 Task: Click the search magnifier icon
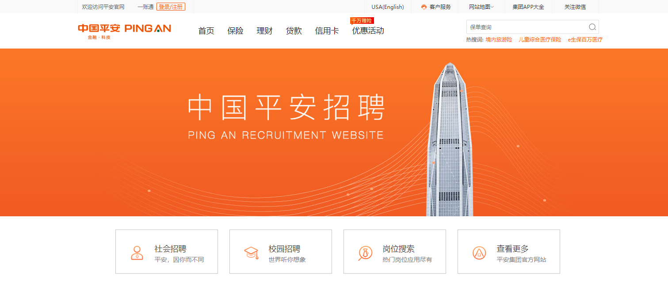tap(592, 27)
